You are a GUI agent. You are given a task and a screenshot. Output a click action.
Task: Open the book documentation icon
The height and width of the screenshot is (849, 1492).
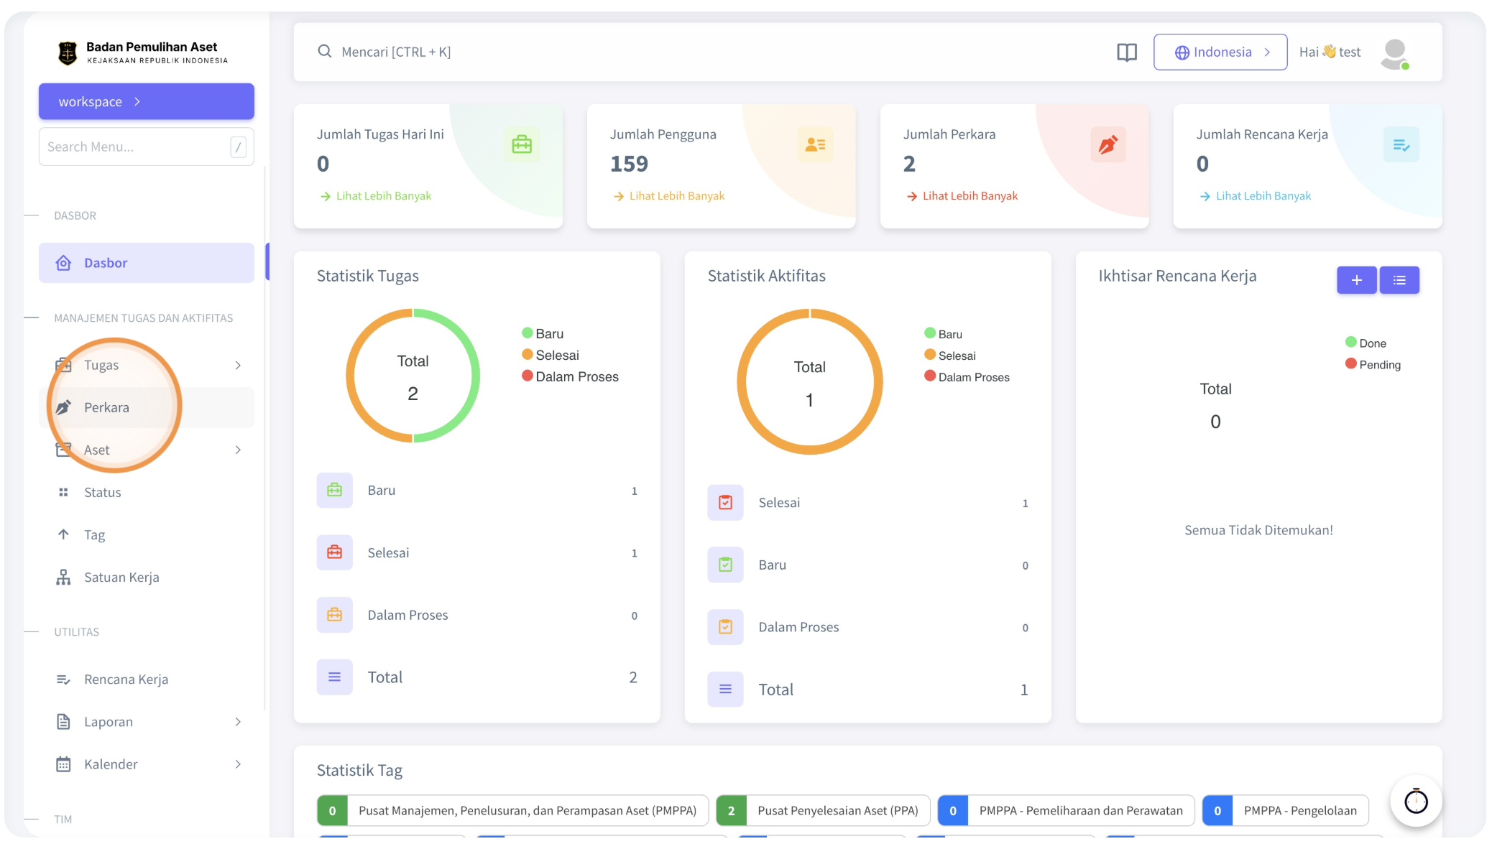(1126, 52)
